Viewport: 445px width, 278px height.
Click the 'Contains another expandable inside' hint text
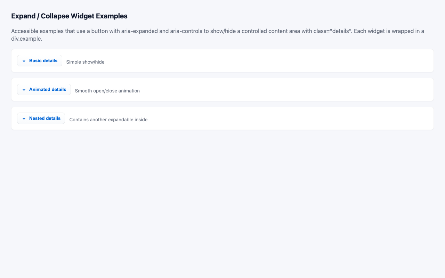point(108,120)
